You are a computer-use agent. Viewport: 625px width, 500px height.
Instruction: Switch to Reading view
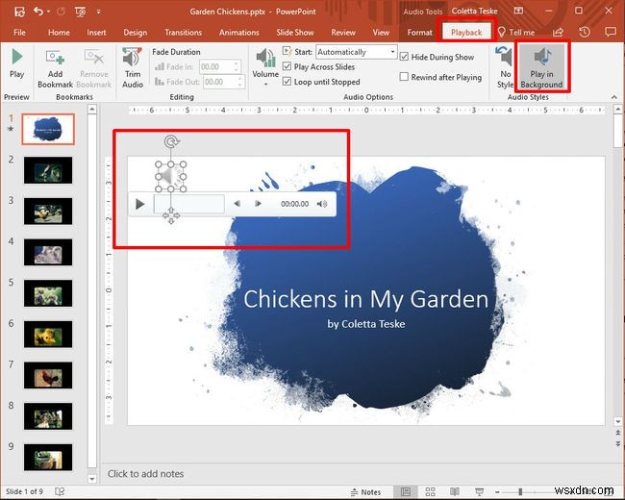[455, 492]
